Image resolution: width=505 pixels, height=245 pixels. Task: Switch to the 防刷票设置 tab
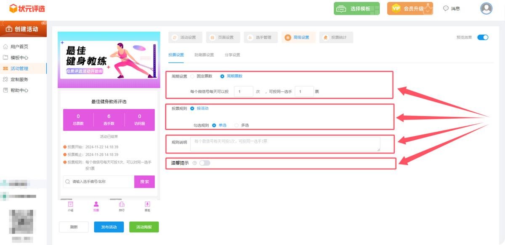pos(204,55)
